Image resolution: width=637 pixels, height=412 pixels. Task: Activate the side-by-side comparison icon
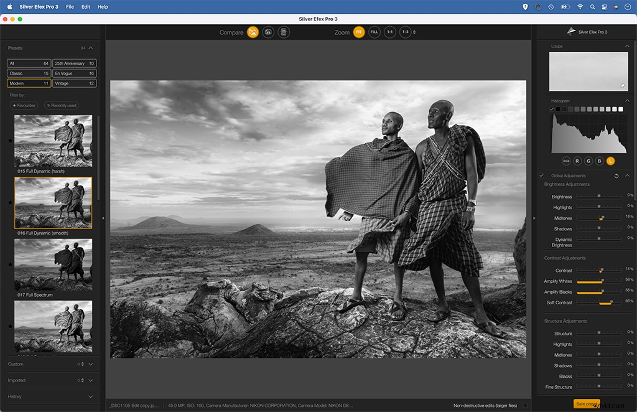(283, 32)
